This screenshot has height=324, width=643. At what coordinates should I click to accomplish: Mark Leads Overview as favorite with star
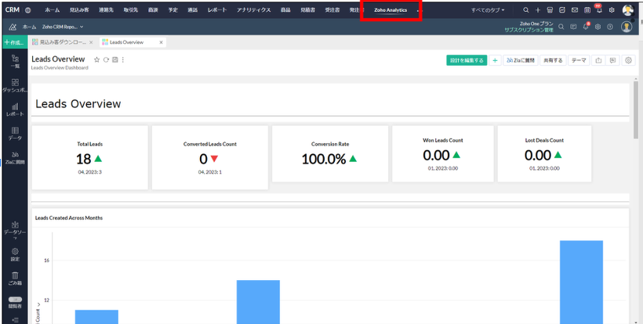pyautogui.click(x=96, y=59)
